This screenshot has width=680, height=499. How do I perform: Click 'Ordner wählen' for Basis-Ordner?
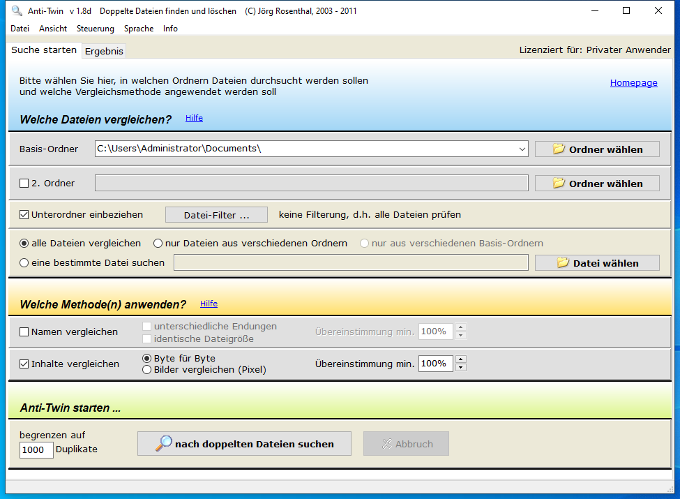click(x=597, y=149)
